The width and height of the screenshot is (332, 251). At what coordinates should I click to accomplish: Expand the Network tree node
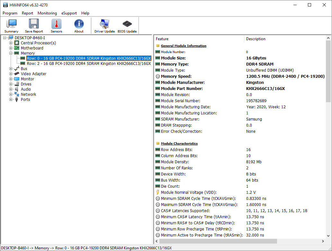click(11, 94)
